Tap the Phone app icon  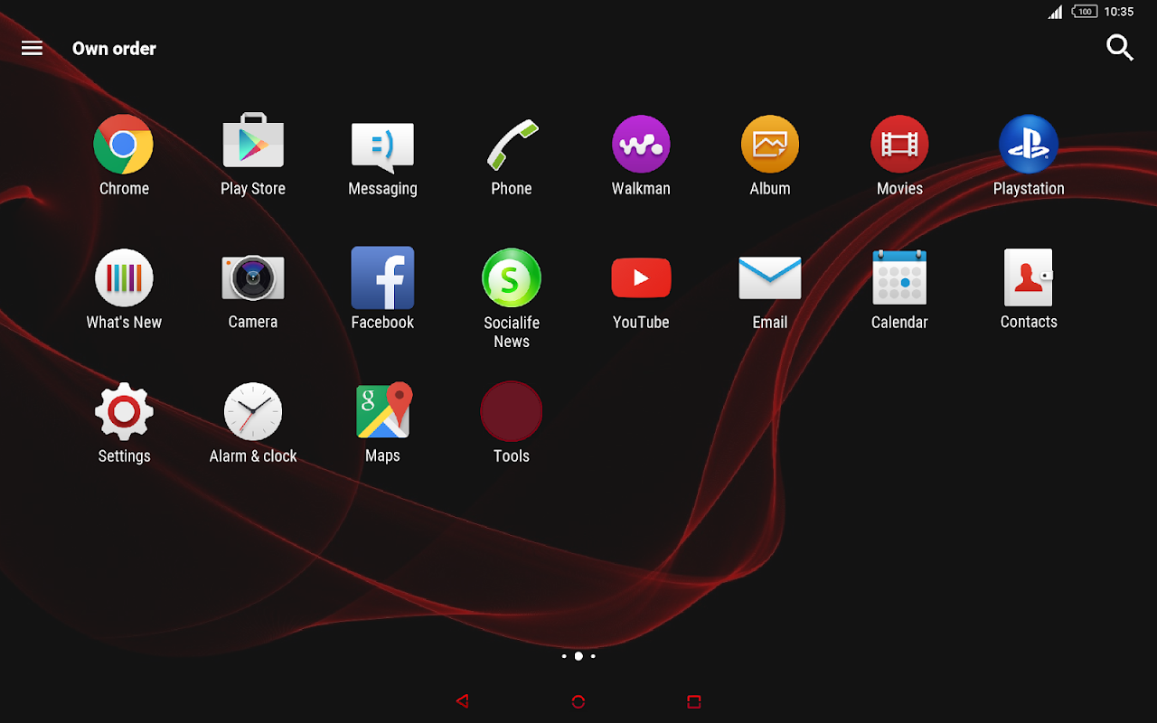click(x=512, y=145)
